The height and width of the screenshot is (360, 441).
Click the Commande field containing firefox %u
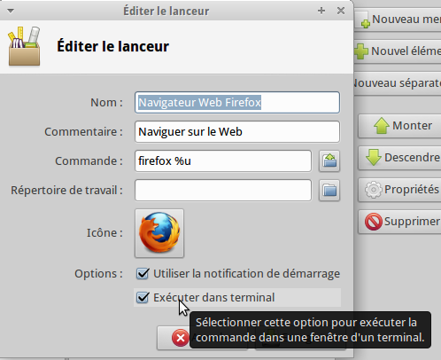[x=223, y=161]
